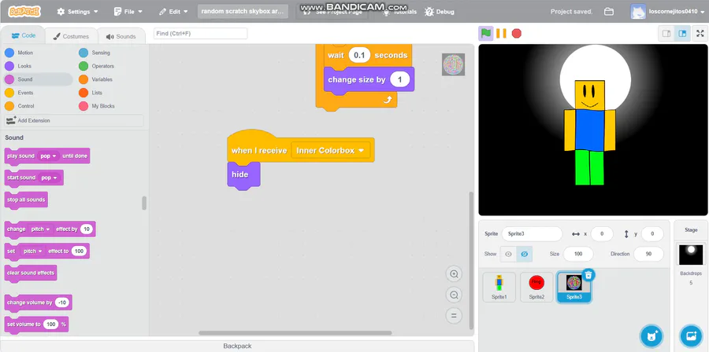Image resolution: width=709 pixels, height=352 pixels.
Task: Open the loscornejitos0410 account menu
Action: coord(668,11)
